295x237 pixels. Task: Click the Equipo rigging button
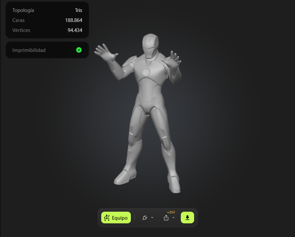pyautogui.click(x=116, y=218)
